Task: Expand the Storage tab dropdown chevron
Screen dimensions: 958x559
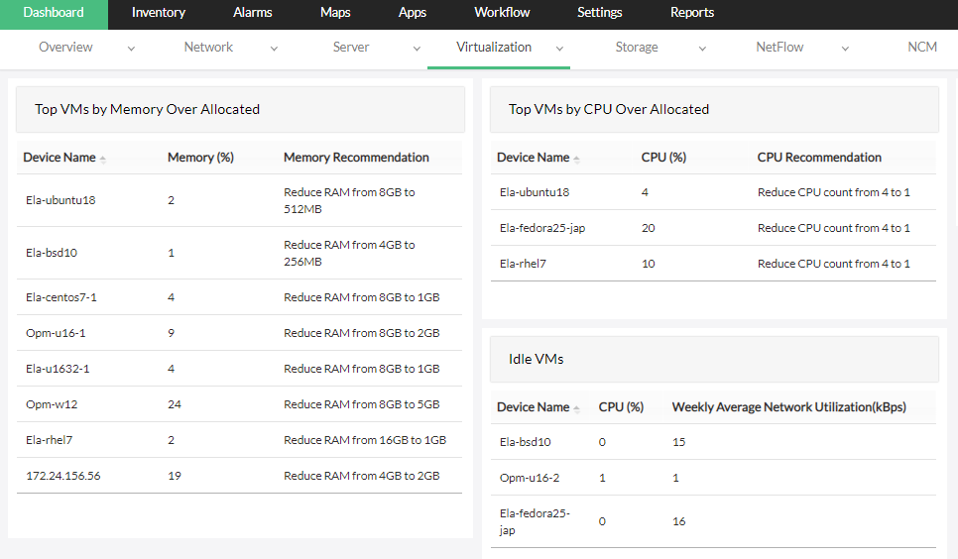Action: pos(702,48)
